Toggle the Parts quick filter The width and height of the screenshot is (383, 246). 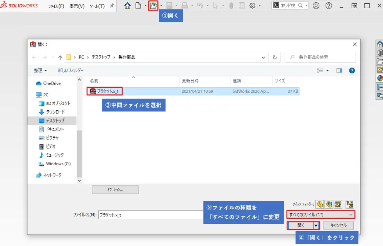[x=320, y=204]
